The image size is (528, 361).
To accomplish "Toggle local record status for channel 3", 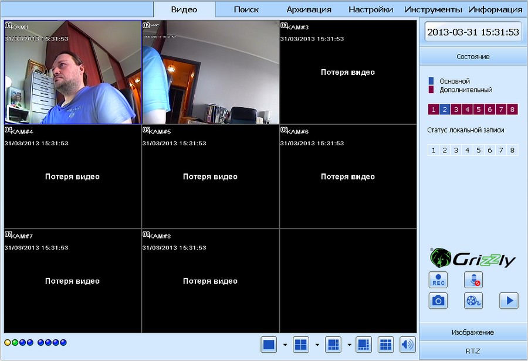I will pyautogui.click(x=456, y=150).
